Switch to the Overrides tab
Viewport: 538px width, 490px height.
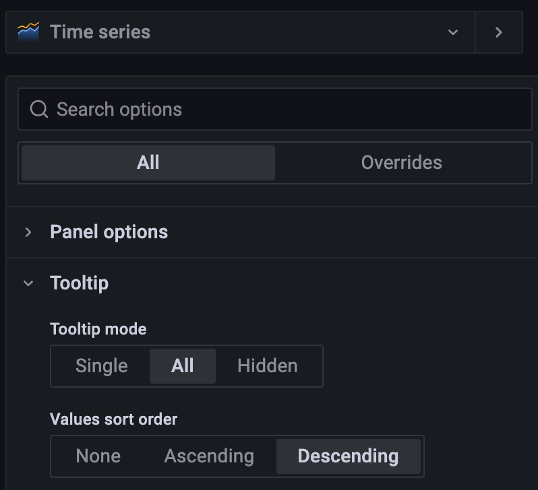click(x=401, y=162)
